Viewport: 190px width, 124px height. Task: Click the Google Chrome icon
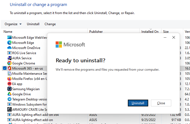(9, 63)
